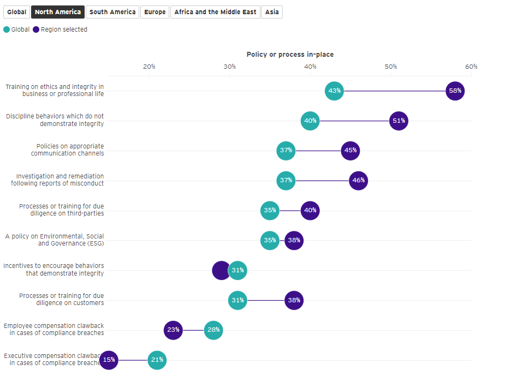Select the 51% purple discipline marker
This screenshot has width=505, height=382.
pyautogui.click(x=399, y=121)
